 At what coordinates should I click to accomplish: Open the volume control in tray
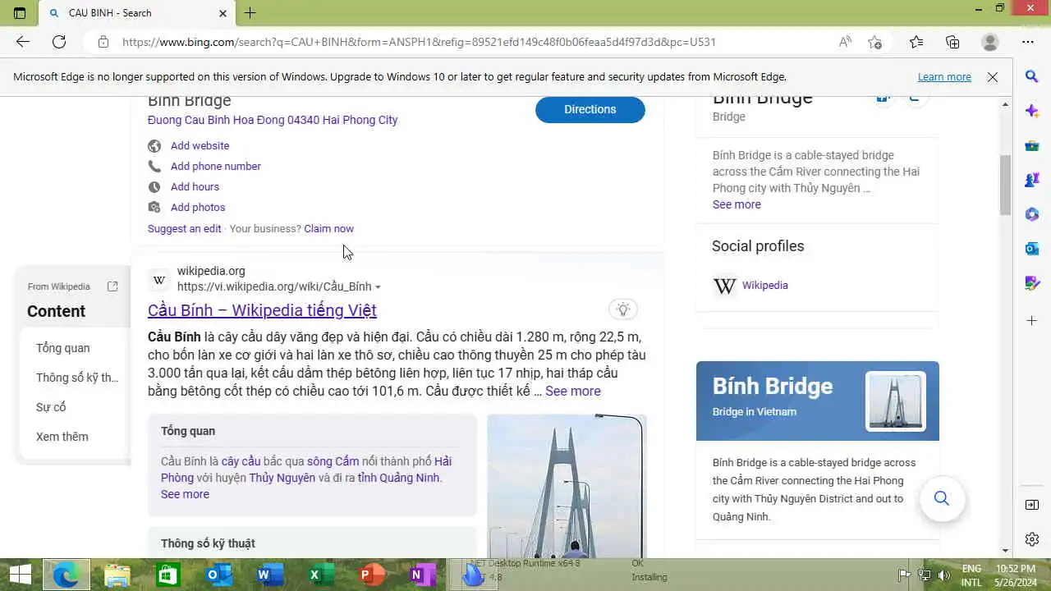[x=944, y=575]
